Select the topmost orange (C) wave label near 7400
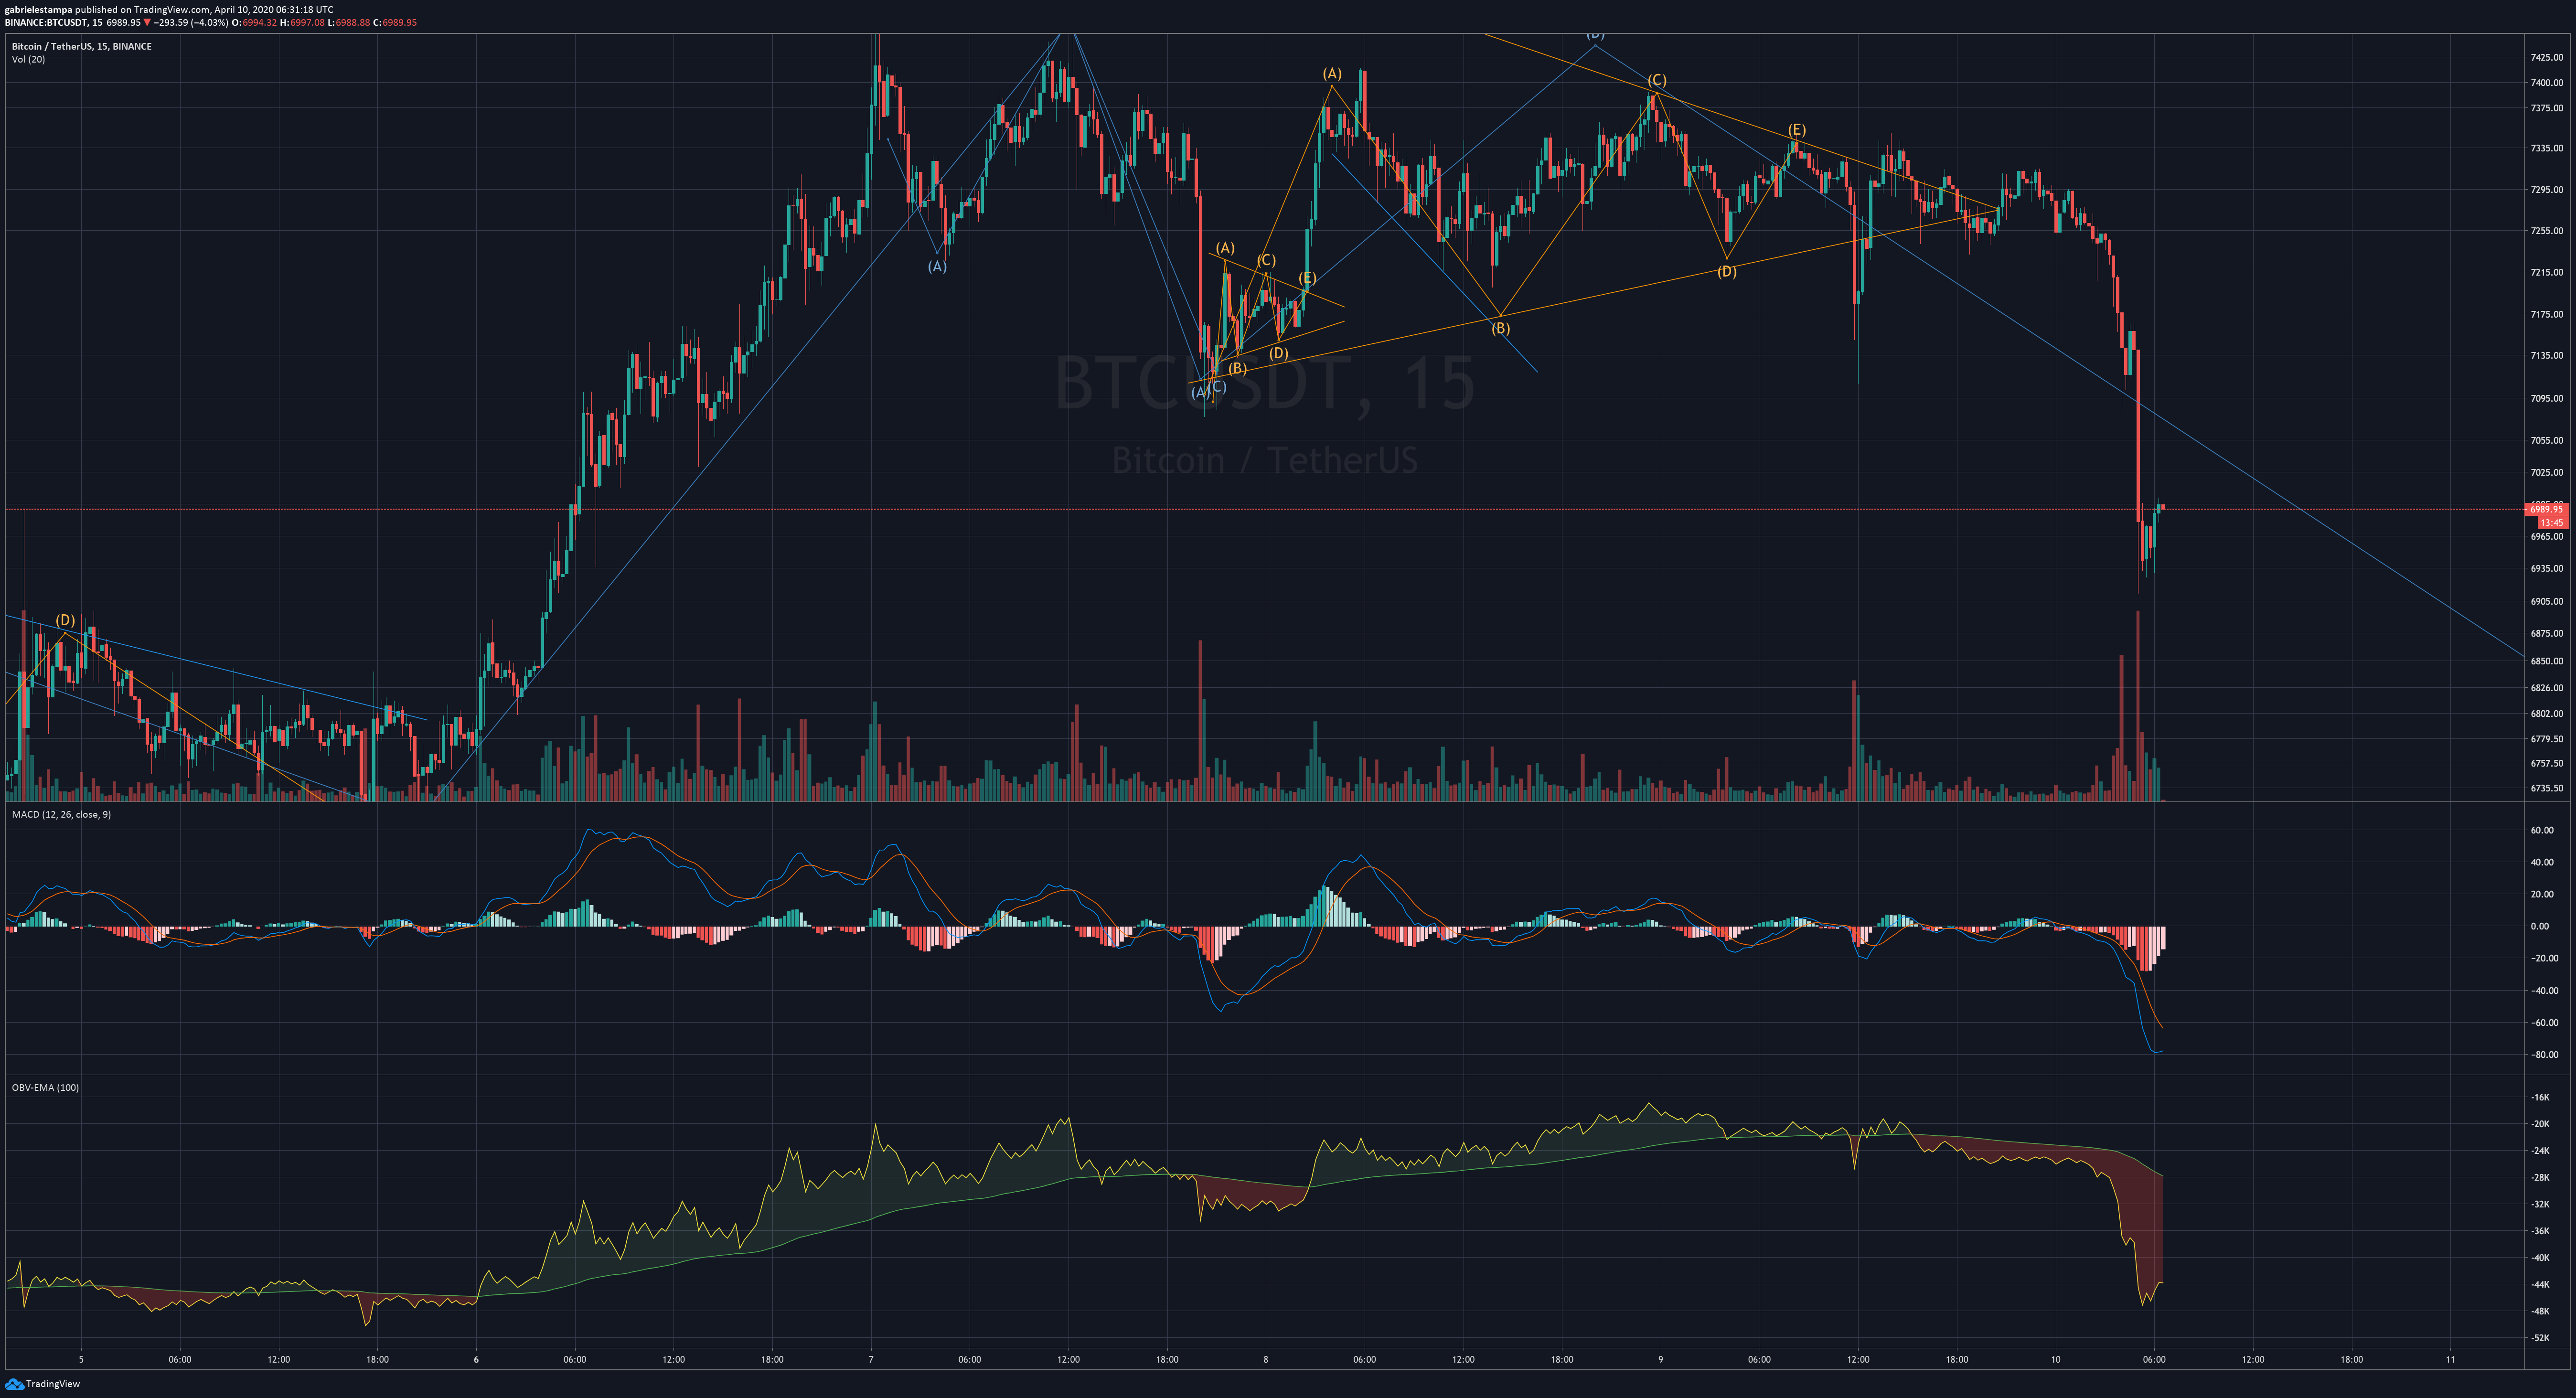The width and height of the screenshot is (2576, 1398). (x=1657, y=80)
